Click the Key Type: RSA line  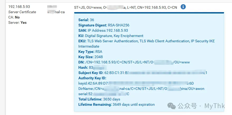[90, 52]
